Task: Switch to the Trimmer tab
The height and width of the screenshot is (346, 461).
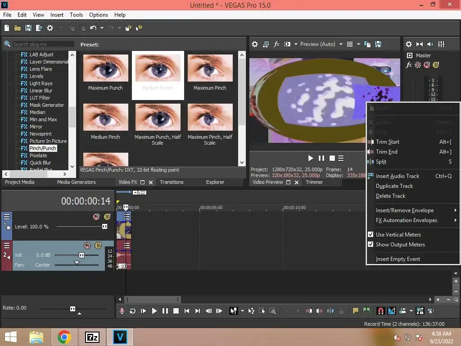Action: 314,182
